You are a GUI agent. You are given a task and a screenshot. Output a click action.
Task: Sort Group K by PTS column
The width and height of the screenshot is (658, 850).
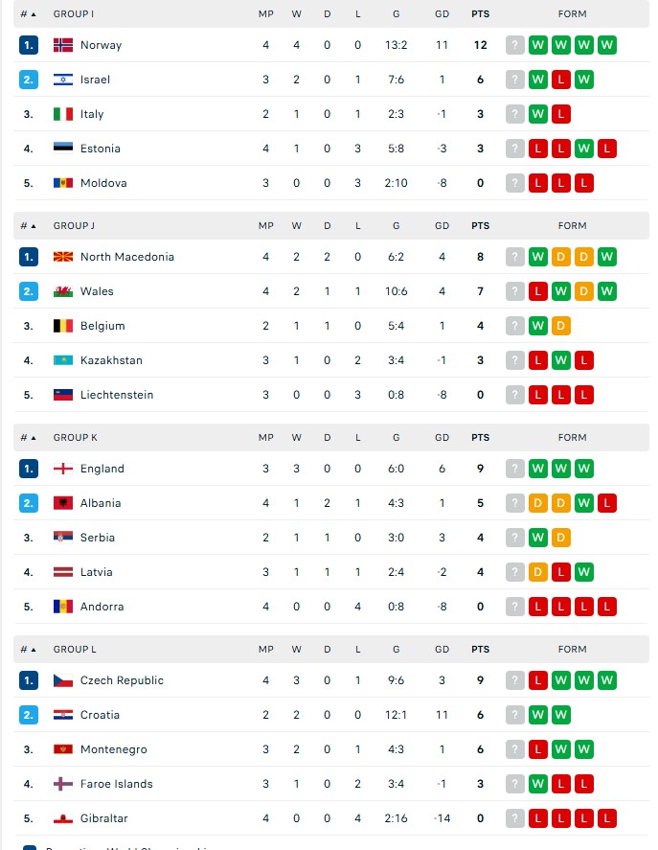click(480, 438)
